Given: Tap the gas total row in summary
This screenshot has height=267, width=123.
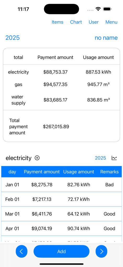Looking at the screenshot, I should tap(61, 84).
